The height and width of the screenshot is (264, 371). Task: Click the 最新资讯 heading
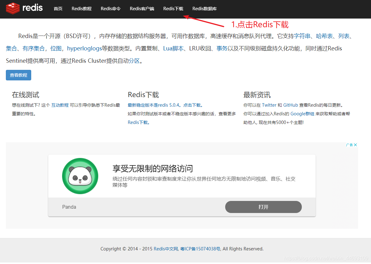[x=257, y=95]
